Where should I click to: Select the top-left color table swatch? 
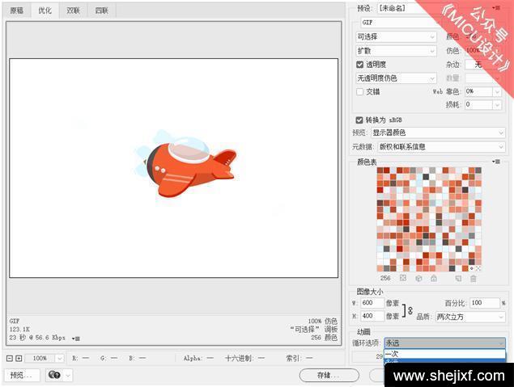click(380, 171)
